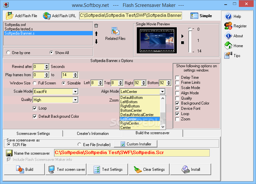
Task: Choose RightCenter in Align Mode list
Action: [140, 123]
